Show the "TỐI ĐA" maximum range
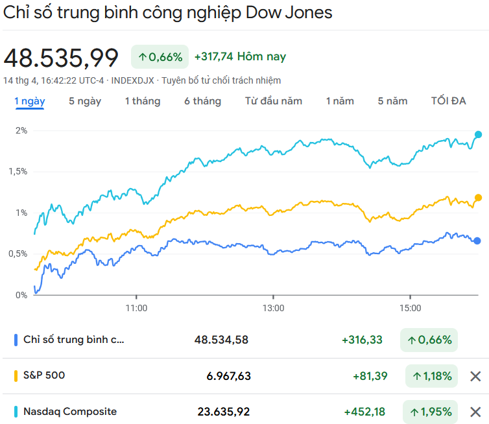The image size is (489, 424). (449, 101)
